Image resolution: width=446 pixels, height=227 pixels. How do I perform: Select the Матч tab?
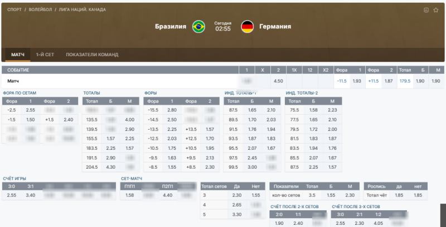18,55
